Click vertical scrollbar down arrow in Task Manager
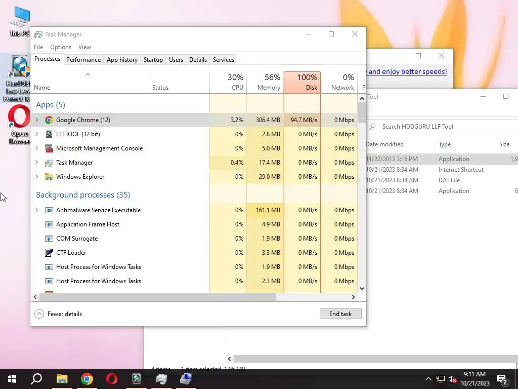Viewport: 518px width, 389px height. pos(362,288)
